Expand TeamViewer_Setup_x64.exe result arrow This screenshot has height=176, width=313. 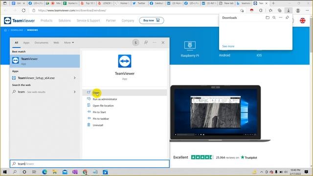[75, 78]
